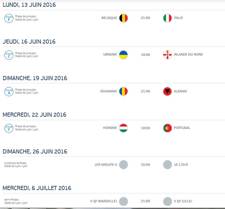The image size is (225, 209).
Task: Click the Portugal flag icon
Action: pyautogui.click(x=167, y=128)
